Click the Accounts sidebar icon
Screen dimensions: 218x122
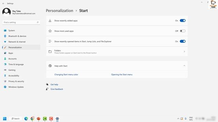tap(5, 59)
